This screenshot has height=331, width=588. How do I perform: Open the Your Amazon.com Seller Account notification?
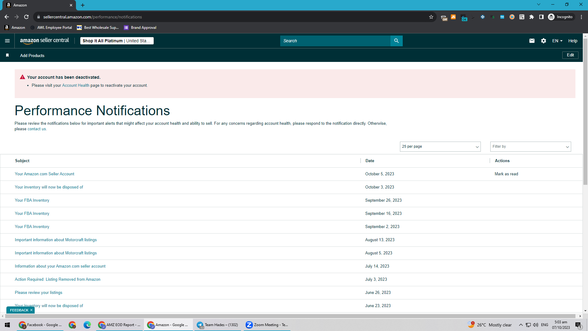coord(44,174)
